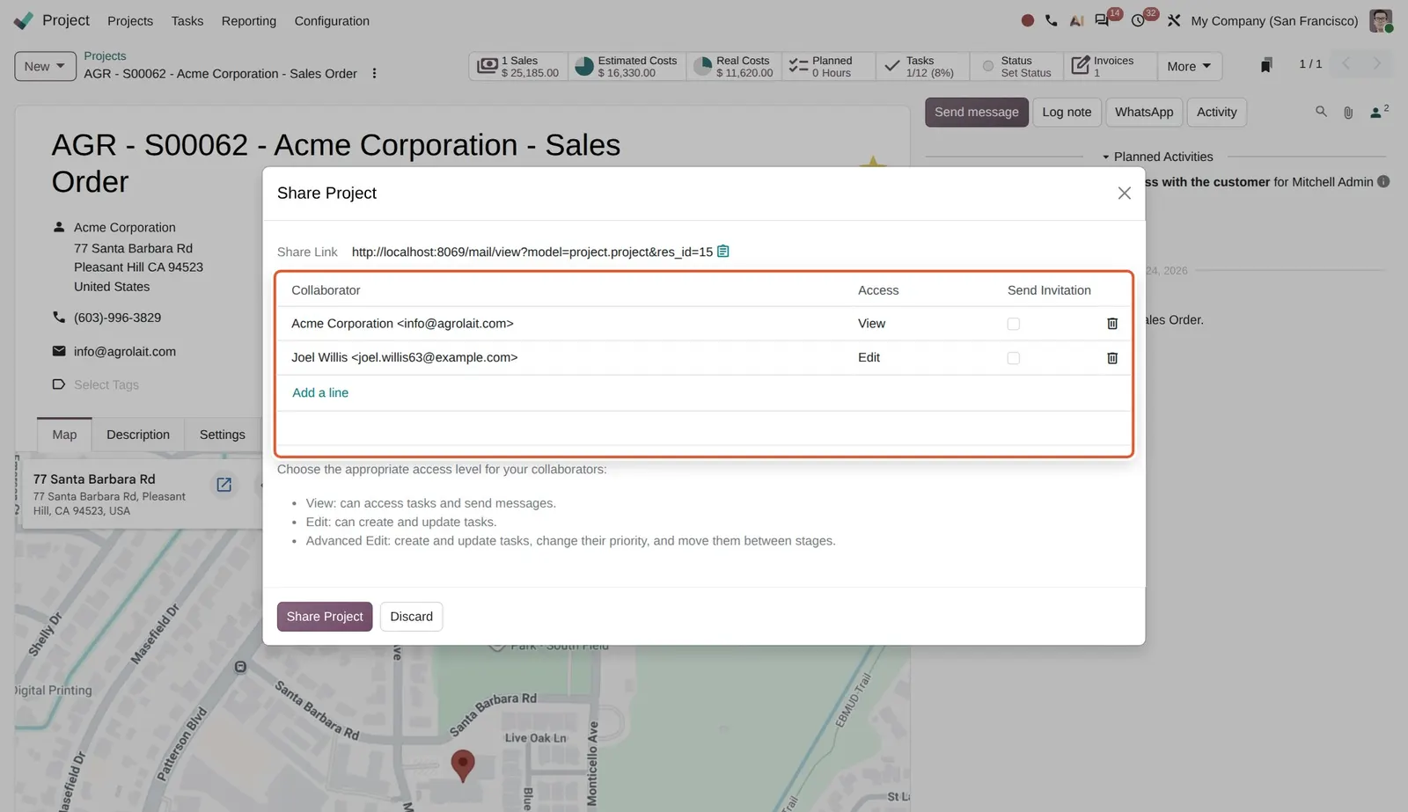1408x812 pixels.
Task: Expand the More stat buttons dropdown
Action: point(1189,67)
